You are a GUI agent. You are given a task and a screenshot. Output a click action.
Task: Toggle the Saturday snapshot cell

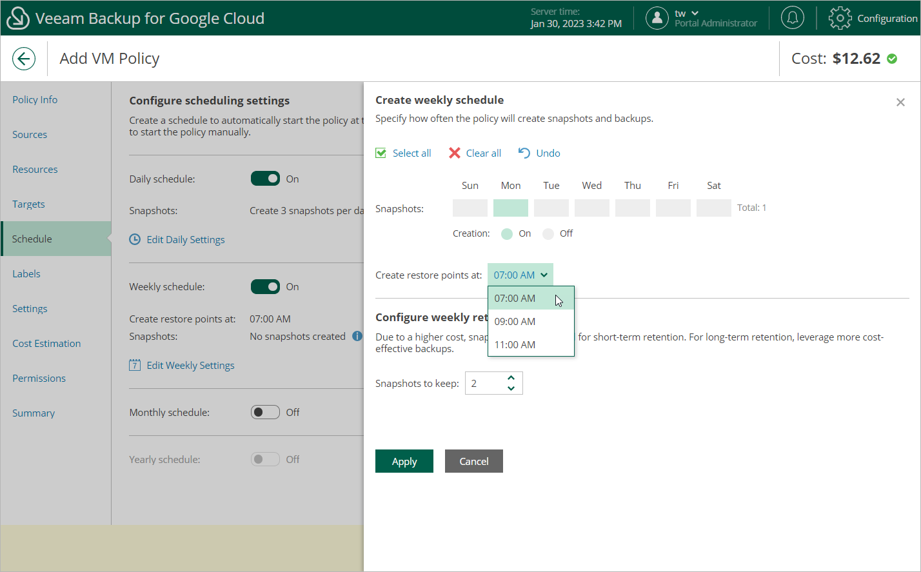[x=714, y=208]
